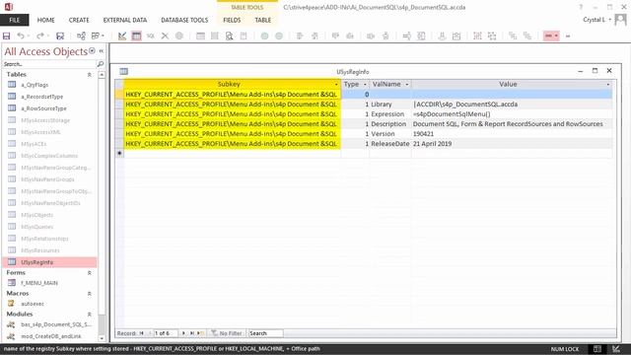Click the X delete icon in toolbar
631x355 pixels.
pos(165,35)
